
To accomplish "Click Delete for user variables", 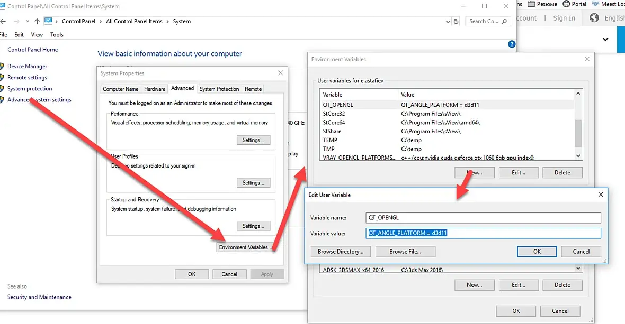I will pos(562,172).
